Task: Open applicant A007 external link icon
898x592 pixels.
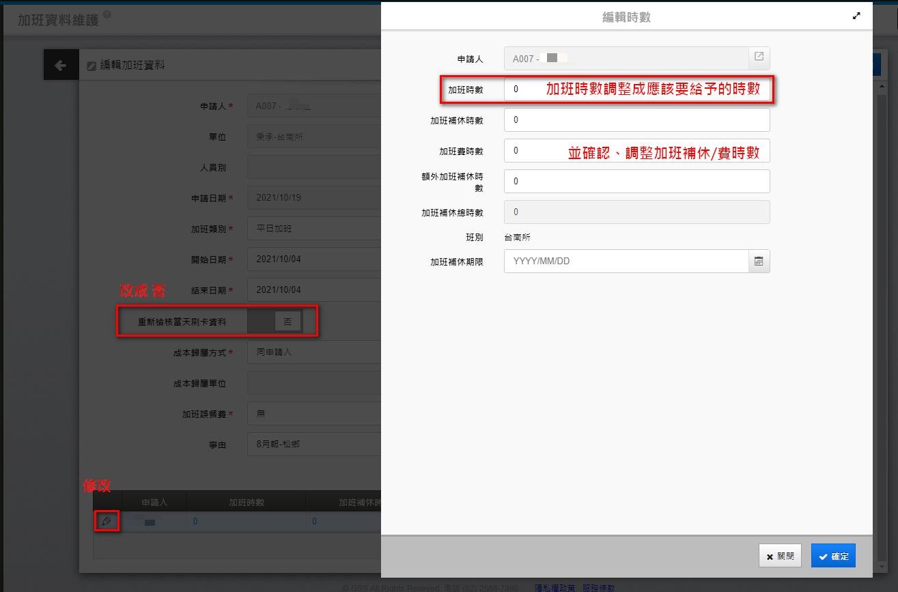Action: point(759,57)
